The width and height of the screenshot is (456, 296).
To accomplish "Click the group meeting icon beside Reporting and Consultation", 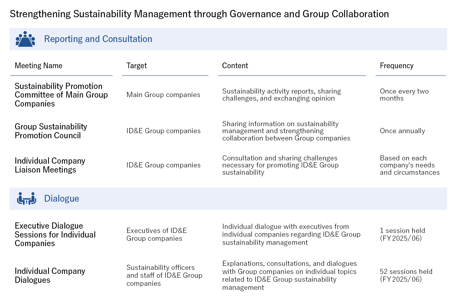I will point(25,39).
